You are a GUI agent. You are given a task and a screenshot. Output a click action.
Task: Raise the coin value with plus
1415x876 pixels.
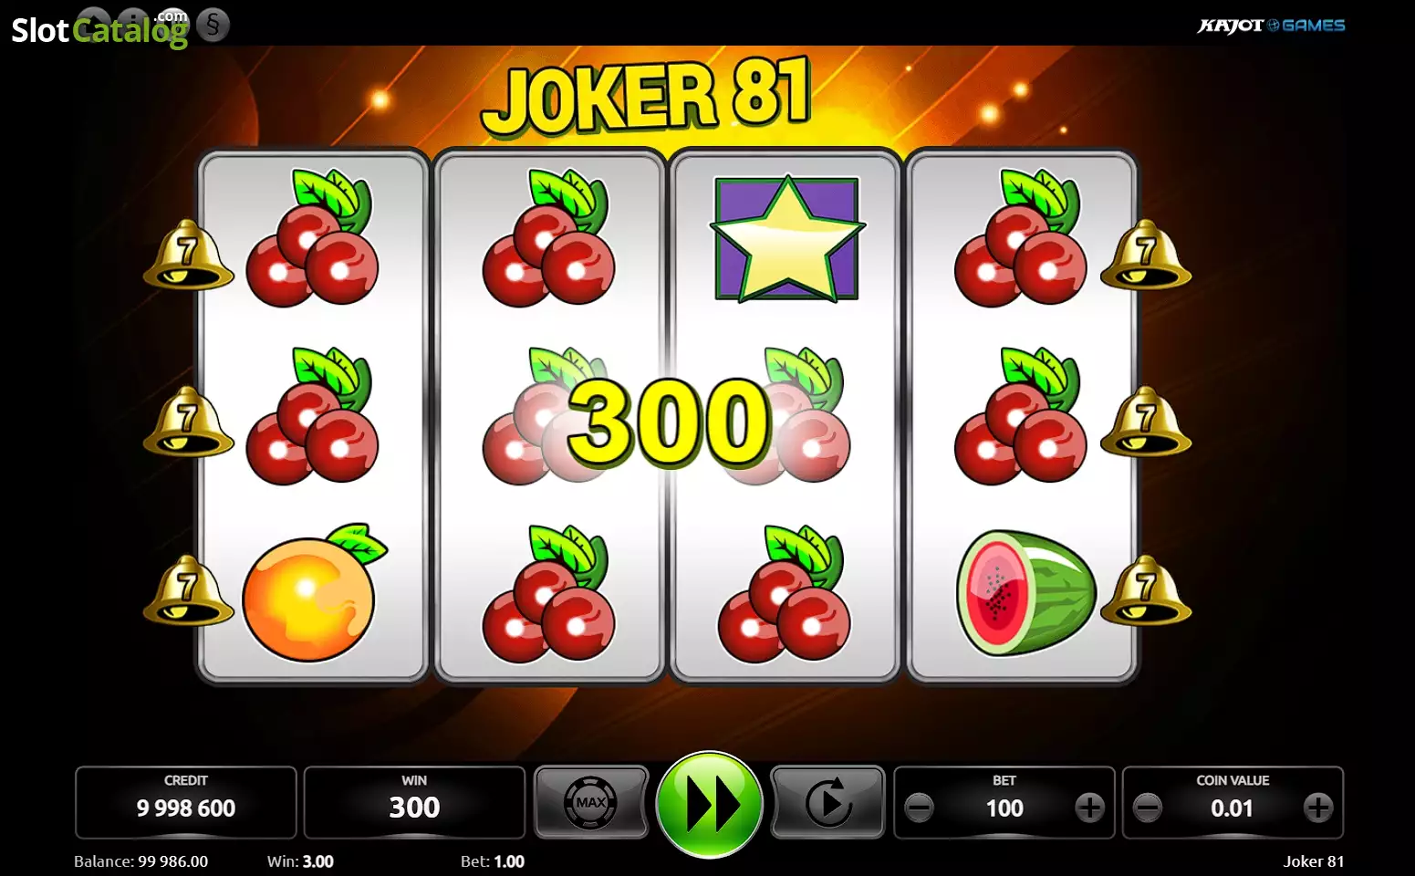click(1317, 808)
